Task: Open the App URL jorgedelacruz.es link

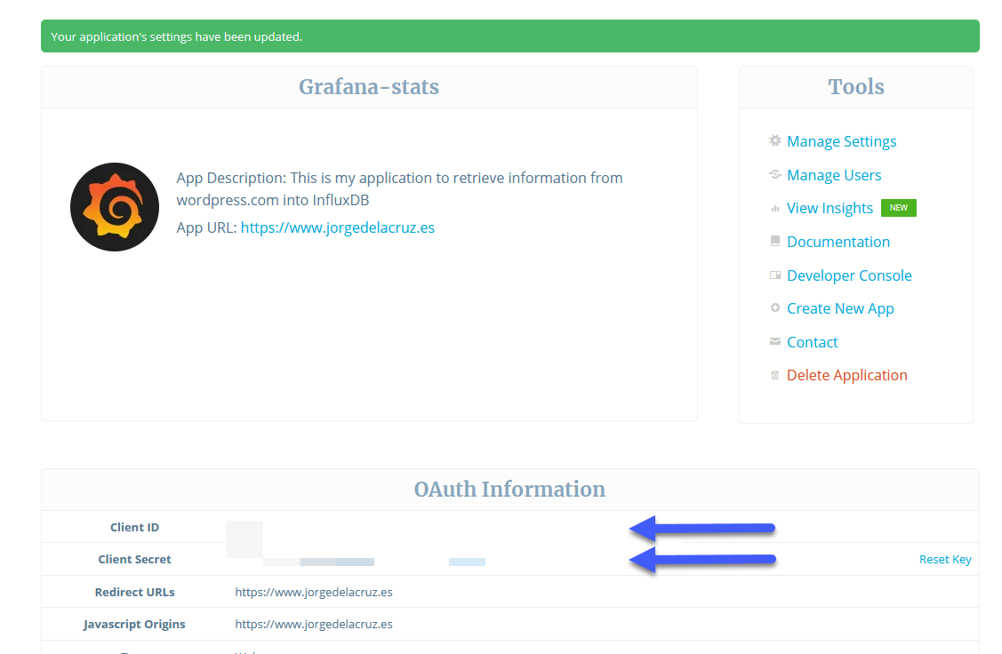Action: (338, 227)
